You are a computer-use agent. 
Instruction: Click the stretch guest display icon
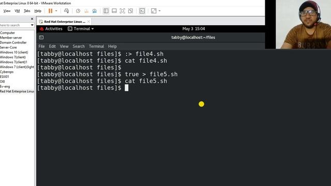click(x=154, y=11)
